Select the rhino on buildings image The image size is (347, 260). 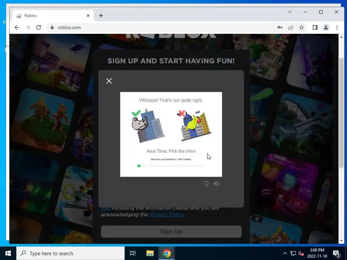click(x=148, y=126)
